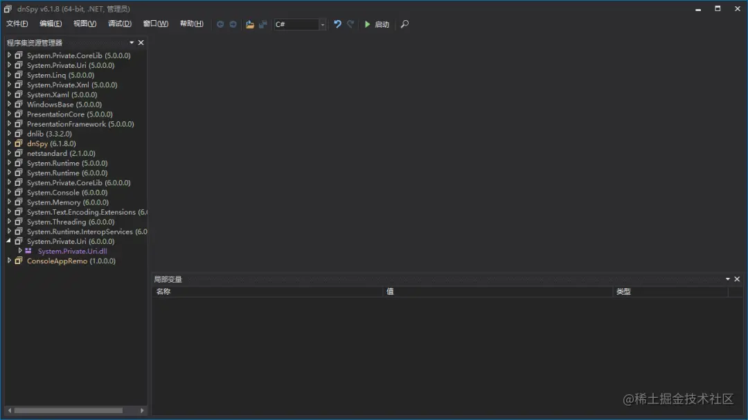Select System.Runtime (6.0.0.0) assembly
The image size is (748, 420).
coord(67,173)
